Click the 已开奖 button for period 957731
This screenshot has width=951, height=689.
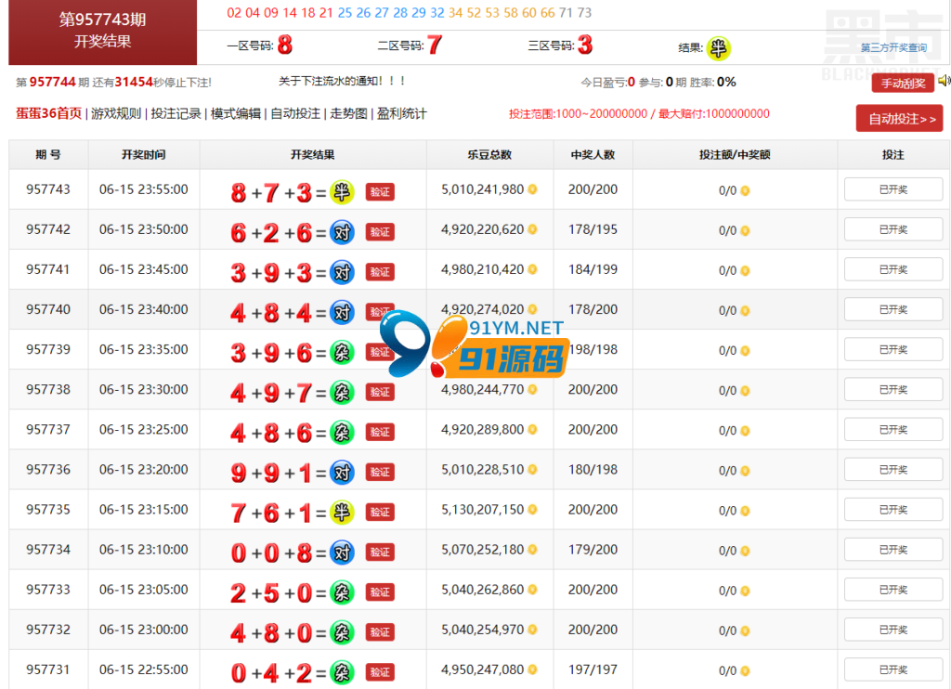(893, 669)
